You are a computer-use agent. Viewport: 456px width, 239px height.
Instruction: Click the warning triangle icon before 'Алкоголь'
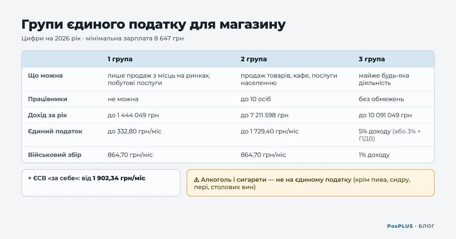pos(196,180)
